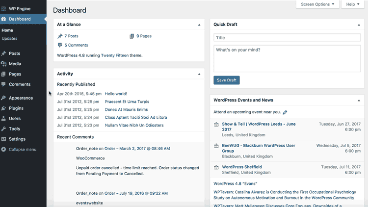The image size is (368, 207).
Task: Select the Home submenu item
Action: point(7,30)
